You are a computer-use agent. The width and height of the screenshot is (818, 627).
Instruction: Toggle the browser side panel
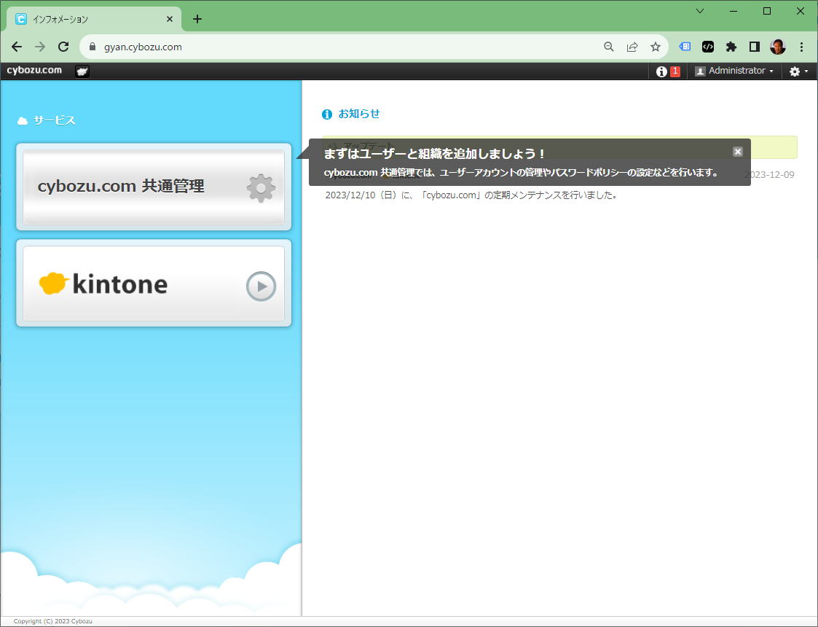click(x=754, y=47)
